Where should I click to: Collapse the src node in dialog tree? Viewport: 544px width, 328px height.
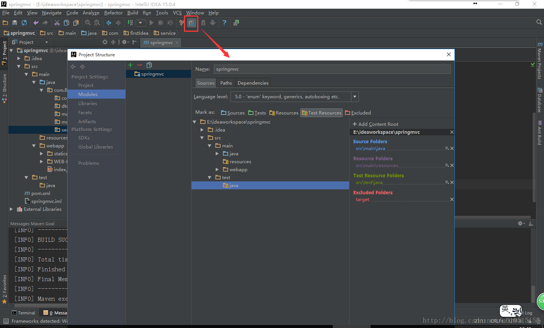click(x=202, y=138)
